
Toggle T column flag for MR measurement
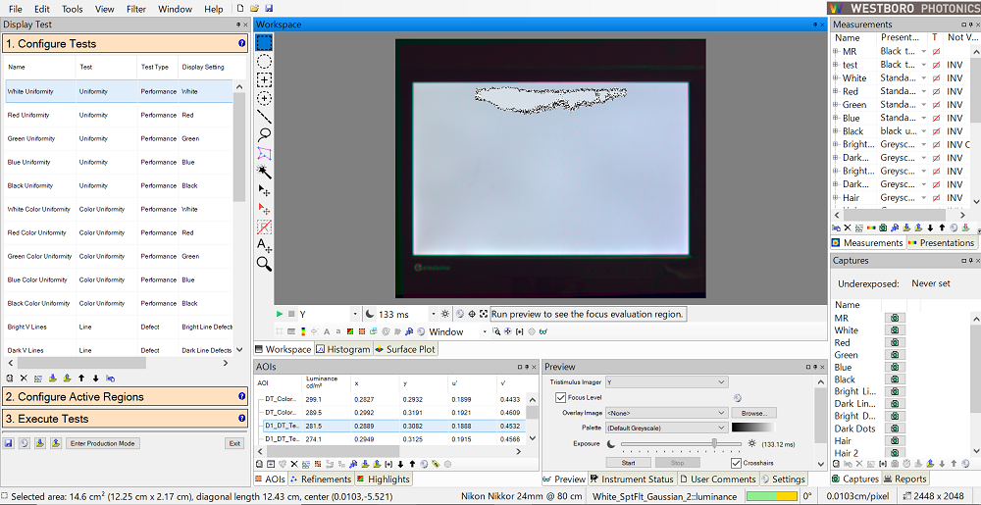tap(936, 51)
